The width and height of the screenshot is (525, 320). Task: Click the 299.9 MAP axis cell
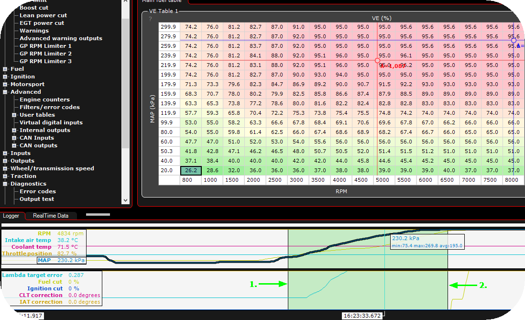pyautogui.click(x=168, y=27)
